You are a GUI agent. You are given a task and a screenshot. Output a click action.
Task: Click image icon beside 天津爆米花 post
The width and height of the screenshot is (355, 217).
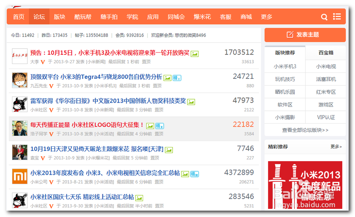[169, 150]
